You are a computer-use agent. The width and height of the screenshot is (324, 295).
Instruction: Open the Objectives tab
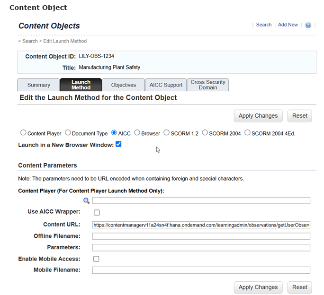[x=123, y=85]
